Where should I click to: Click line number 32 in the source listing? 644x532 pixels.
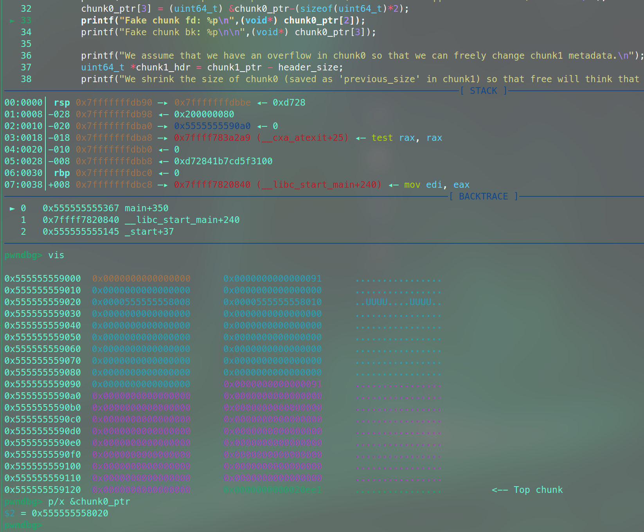(x=26, y=9)
